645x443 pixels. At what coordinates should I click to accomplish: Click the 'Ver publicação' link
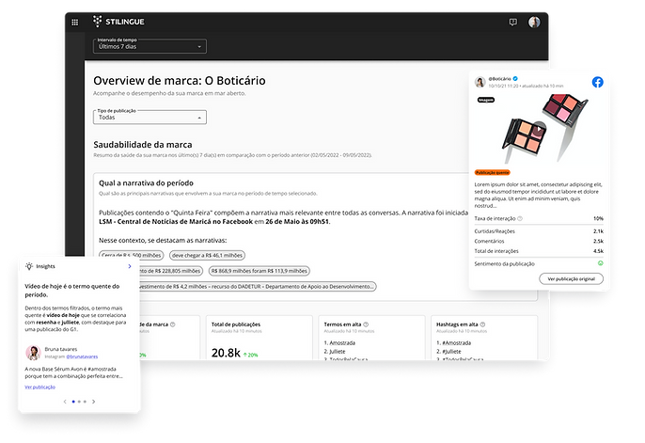39,388
